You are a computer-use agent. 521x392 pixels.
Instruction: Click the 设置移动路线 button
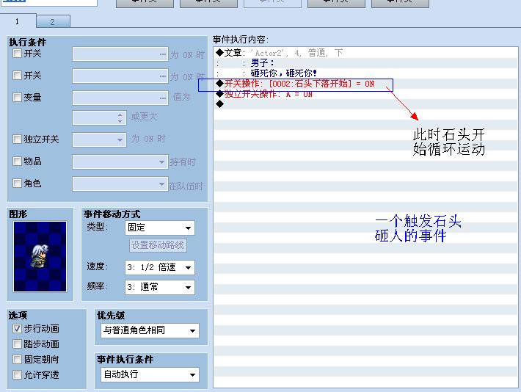(x=158, y=245)
